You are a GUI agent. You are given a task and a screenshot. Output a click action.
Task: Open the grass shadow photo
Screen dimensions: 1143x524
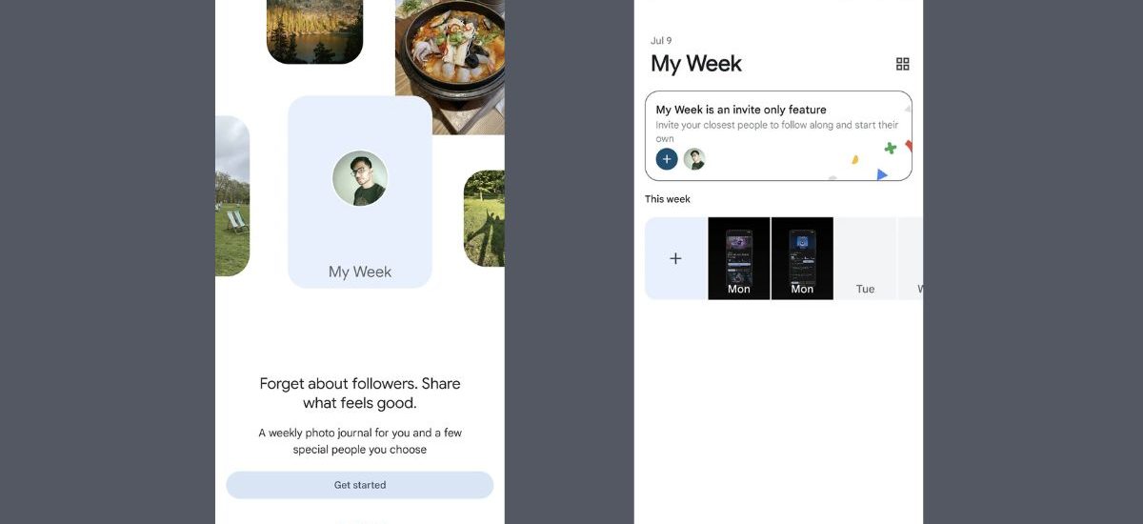(x=484, y=219)
